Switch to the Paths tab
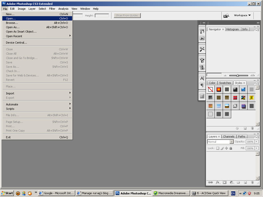The height and width of the screenshot is (197, 263). pyautogui.click(x=242, y=136)
